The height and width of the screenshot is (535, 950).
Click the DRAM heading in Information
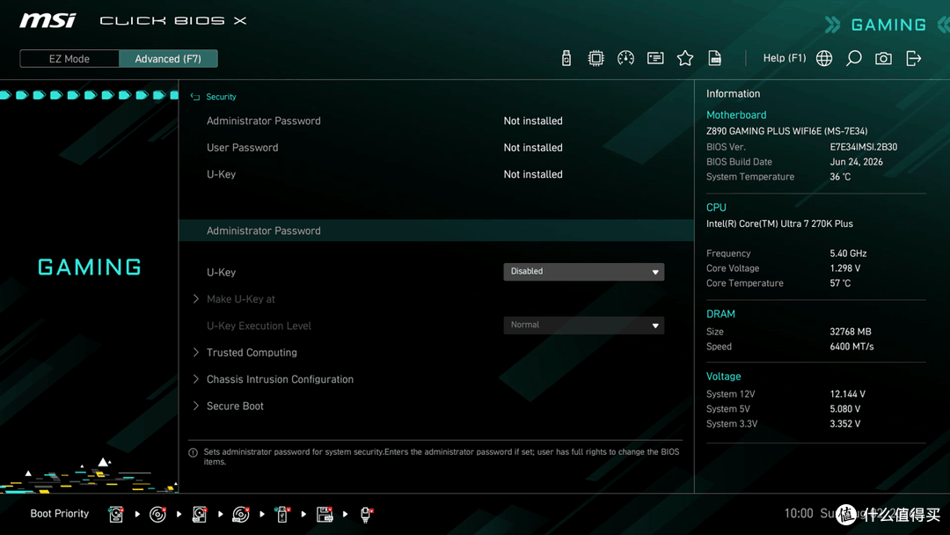(x=720, y=314)
